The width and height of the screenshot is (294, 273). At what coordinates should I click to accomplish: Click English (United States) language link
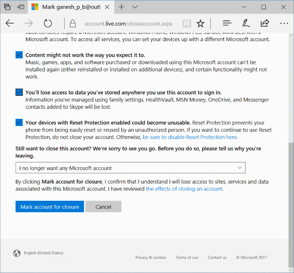(x=44, y=253)
